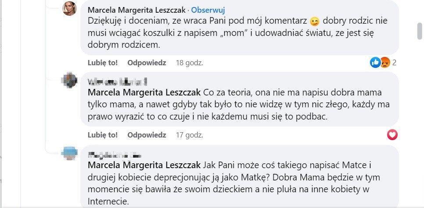Click Marcela Margerita Leszczak's profile picture

click(70, 9)
